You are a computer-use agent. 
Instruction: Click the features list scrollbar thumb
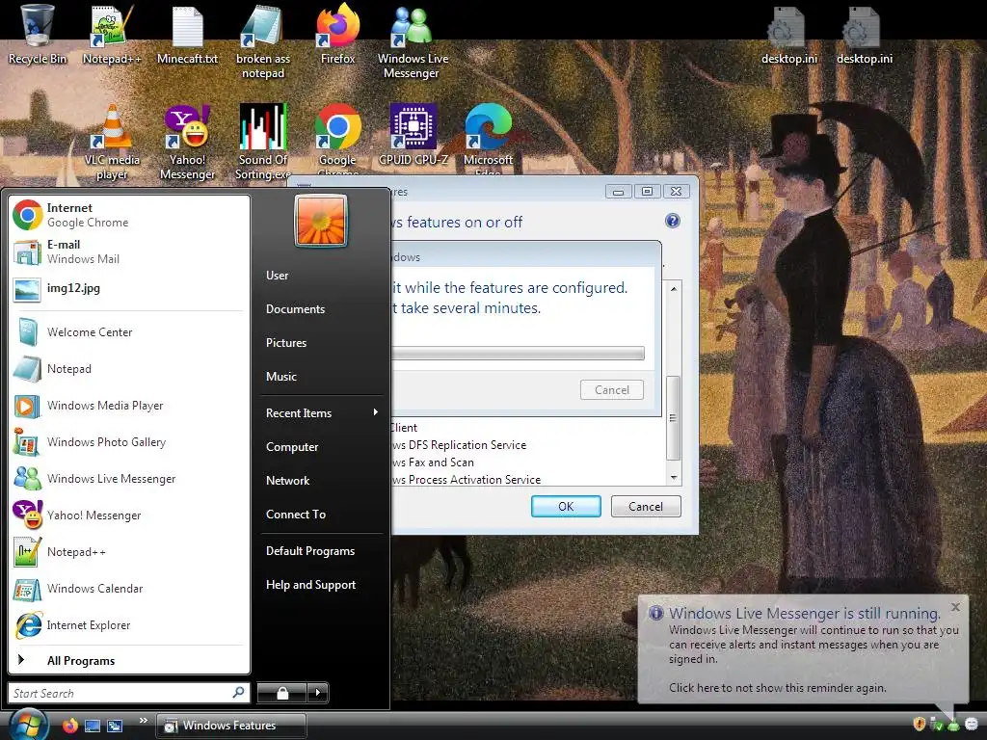pos(673,418)
